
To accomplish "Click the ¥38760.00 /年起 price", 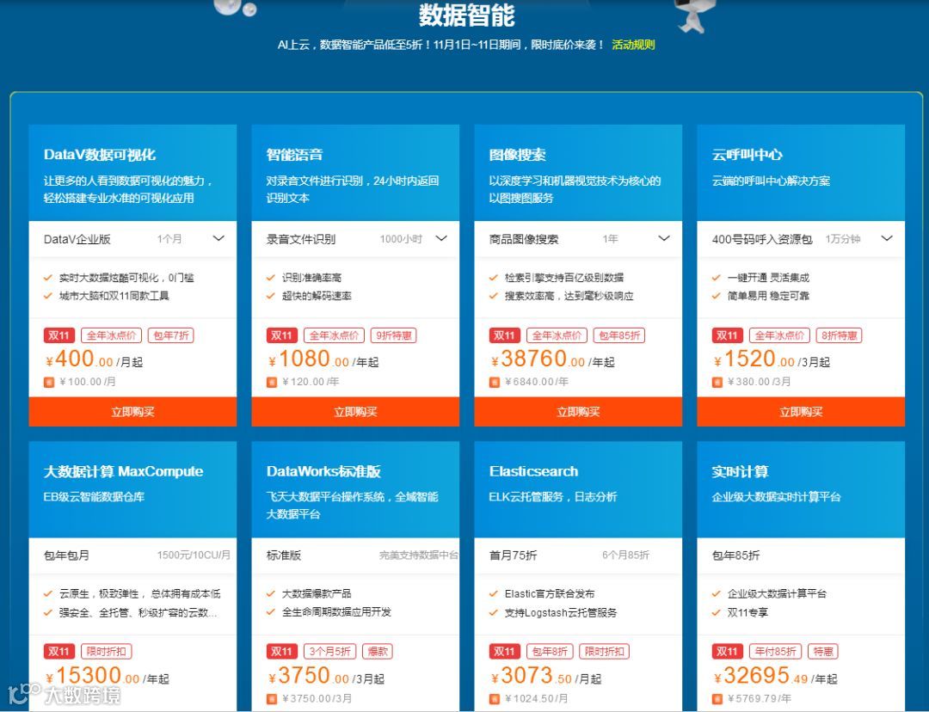I will tap(552, 359).
